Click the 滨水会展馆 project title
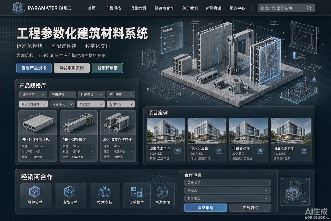The height and width of the screenshot is (221, 331). click(x=199, y=148)
